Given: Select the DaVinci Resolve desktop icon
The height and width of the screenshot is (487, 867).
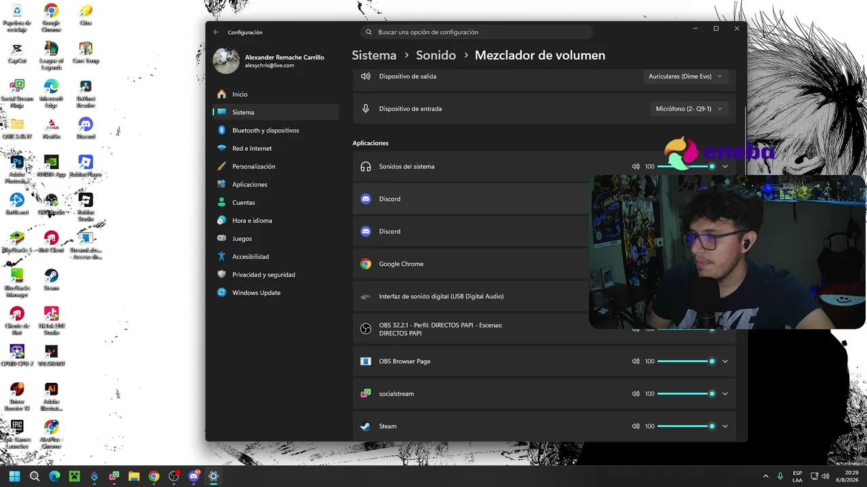Looking at the screenshot, I should (85, 94).
